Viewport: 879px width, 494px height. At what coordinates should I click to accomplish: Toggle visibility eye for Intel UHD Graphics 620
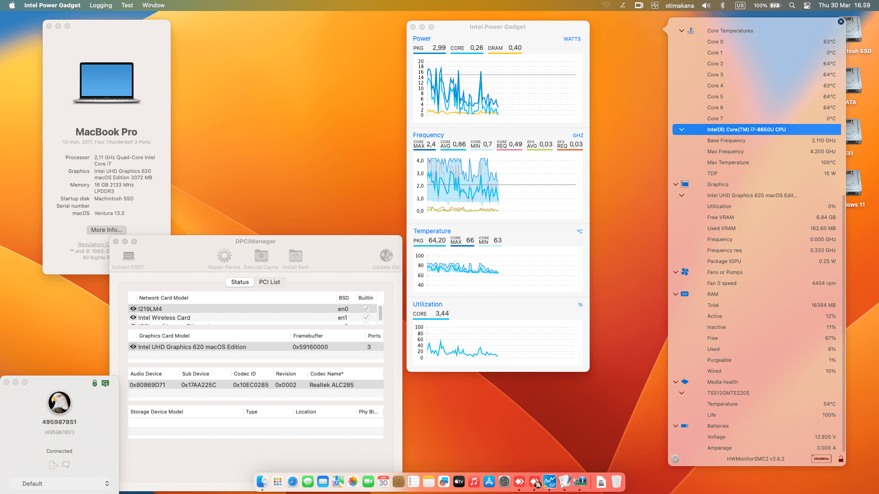(133, 347)
